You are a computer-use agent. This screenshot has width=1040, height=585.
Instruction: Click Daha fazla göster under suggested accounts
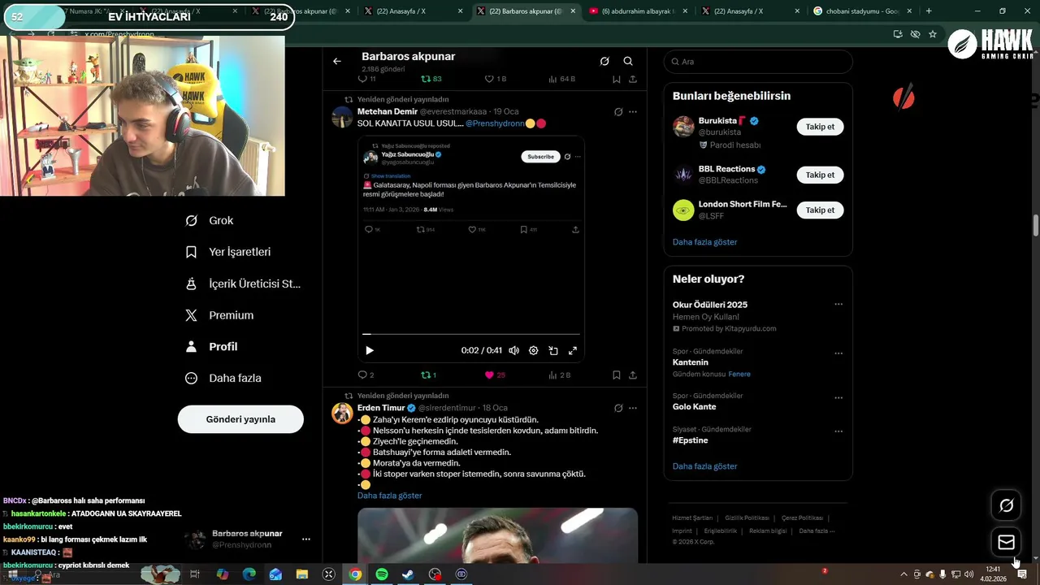point(704,242)
